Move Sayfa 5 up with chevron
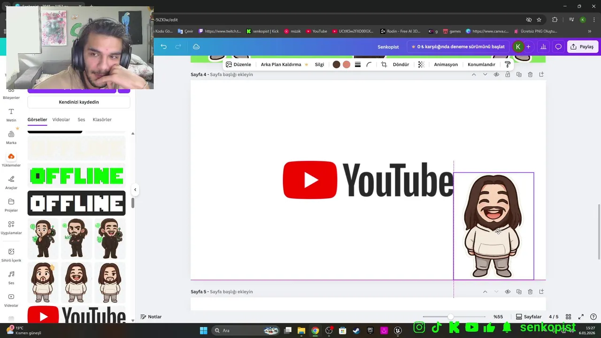The width and height of the screenshot is (601, 338). click(x=485, y=292)
